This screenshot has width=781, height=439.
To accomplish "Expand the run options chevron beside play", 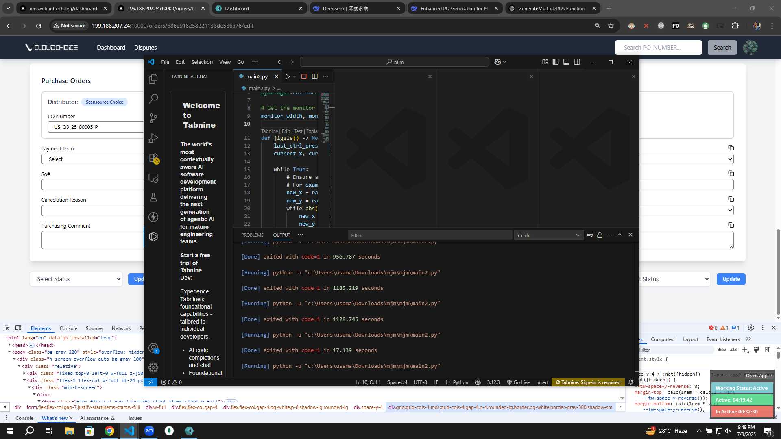I will point(295,76).
